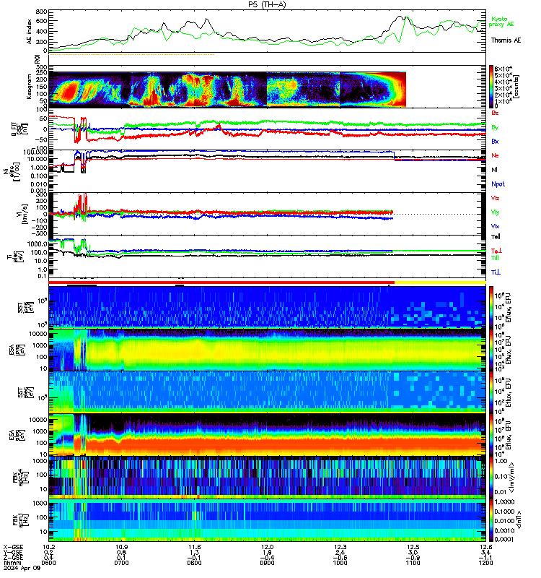This screenshot has height=578, width=541.
Task: Click the [counts] color bar unit label
Action: [516, 87]
